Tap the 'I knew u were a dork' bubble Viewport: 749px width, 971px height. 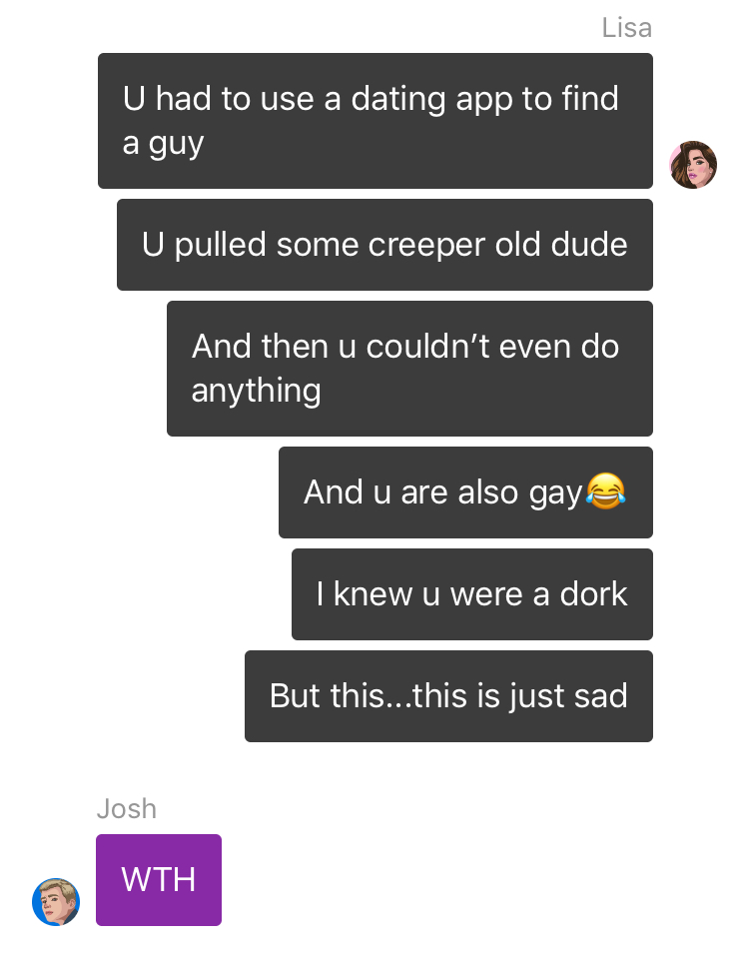(471, 594)
